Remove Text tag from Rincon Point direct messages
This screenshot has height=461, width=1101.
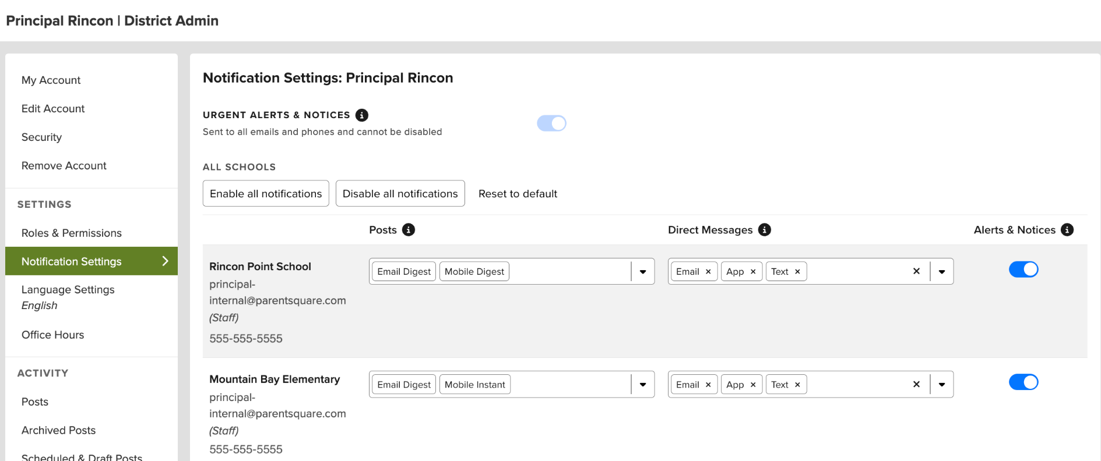pos(797,272)
